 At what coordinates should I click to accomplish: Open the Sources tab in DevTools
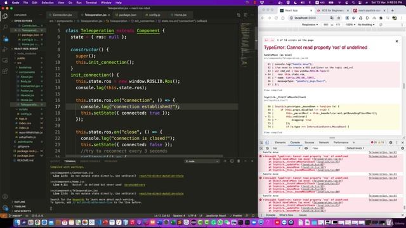pyautogui.click(x=309, y=142)
